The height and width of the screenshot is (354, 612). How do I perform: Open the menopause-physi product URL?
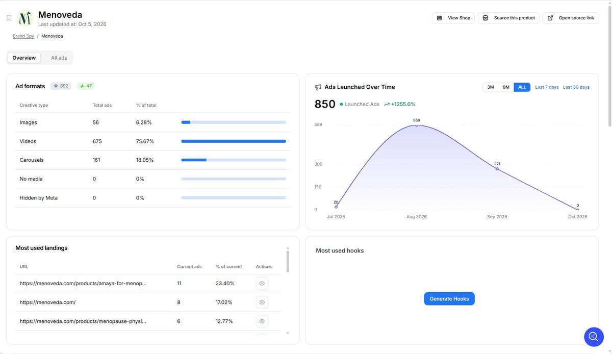[83, 321]
